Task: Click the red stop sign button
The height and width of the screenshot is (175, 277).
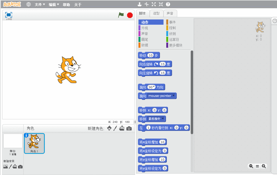Action: tap(130, 15)
